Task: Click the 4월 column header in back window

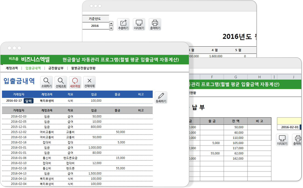Action: pos(215,50)
